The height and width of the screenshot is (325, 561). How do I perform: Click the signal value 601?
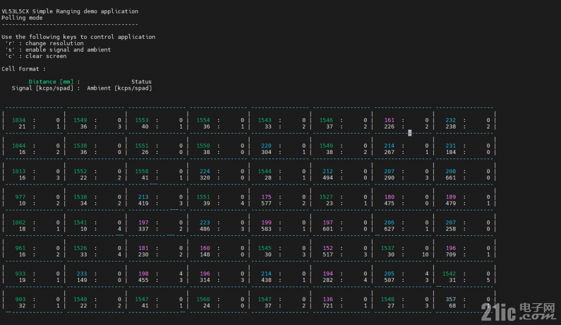click(x=328, y=230)
